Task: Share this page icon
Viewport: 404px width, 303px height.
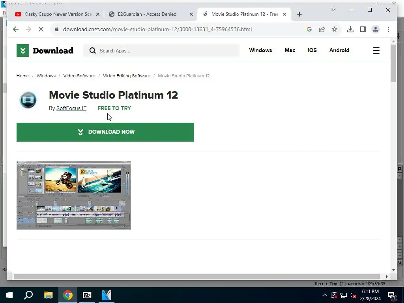Action: tap(322, 29)
